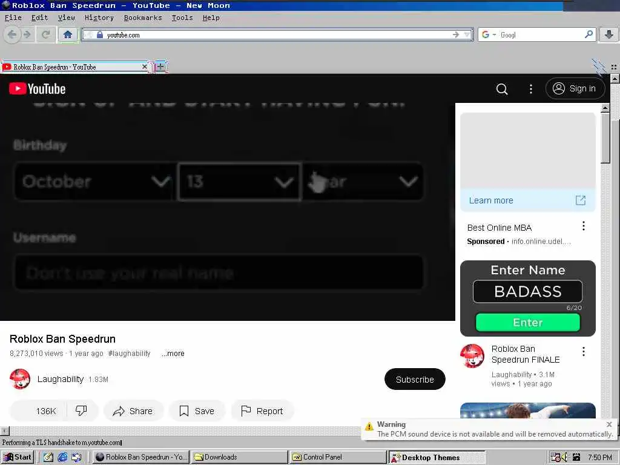Switch to Desktop Themes taskbar window
The height and width of the screenshot is (465, 620).
pyautogui.click(x=437, y=457)
